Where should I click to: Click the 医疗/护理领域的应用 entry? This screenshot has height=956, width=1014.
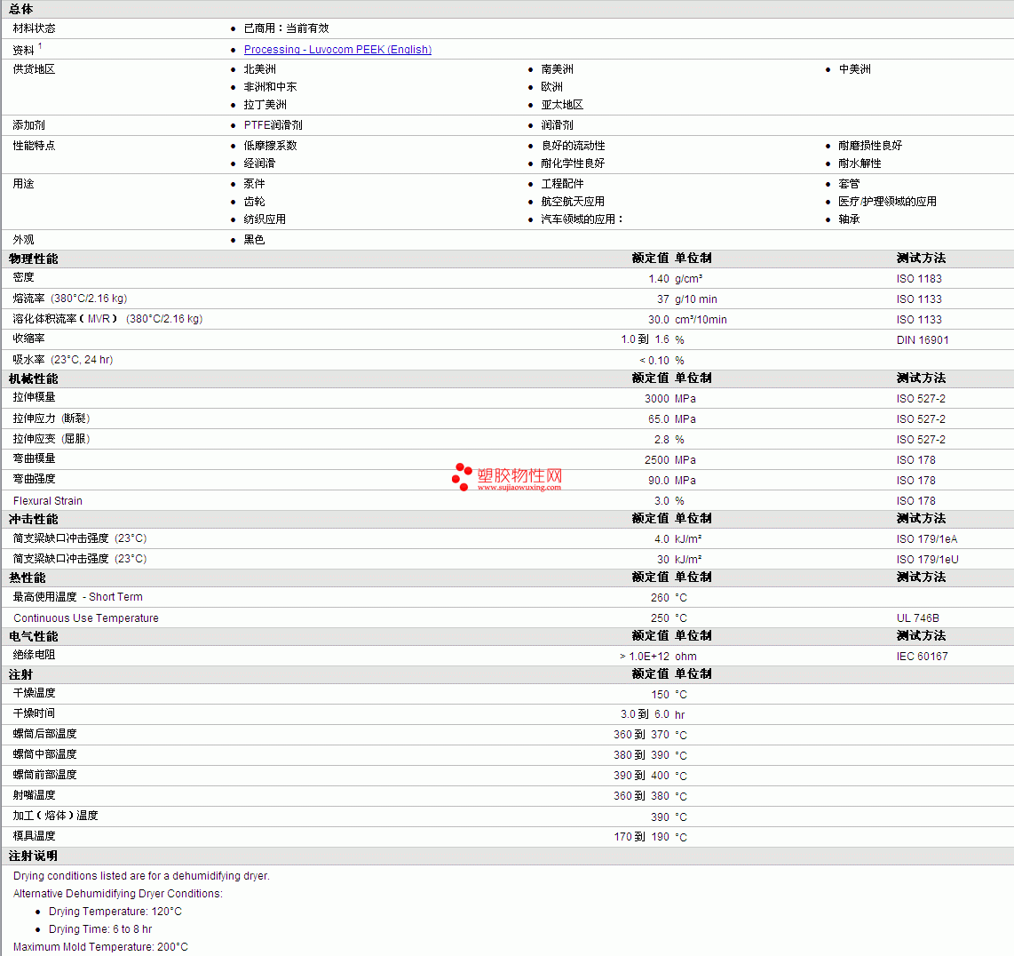(888, 202)
